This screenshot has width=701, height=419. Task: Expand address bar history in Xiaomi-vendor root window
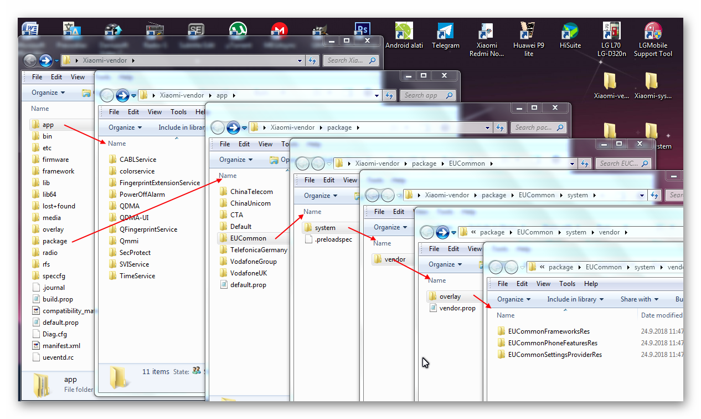tap(300, 61)
